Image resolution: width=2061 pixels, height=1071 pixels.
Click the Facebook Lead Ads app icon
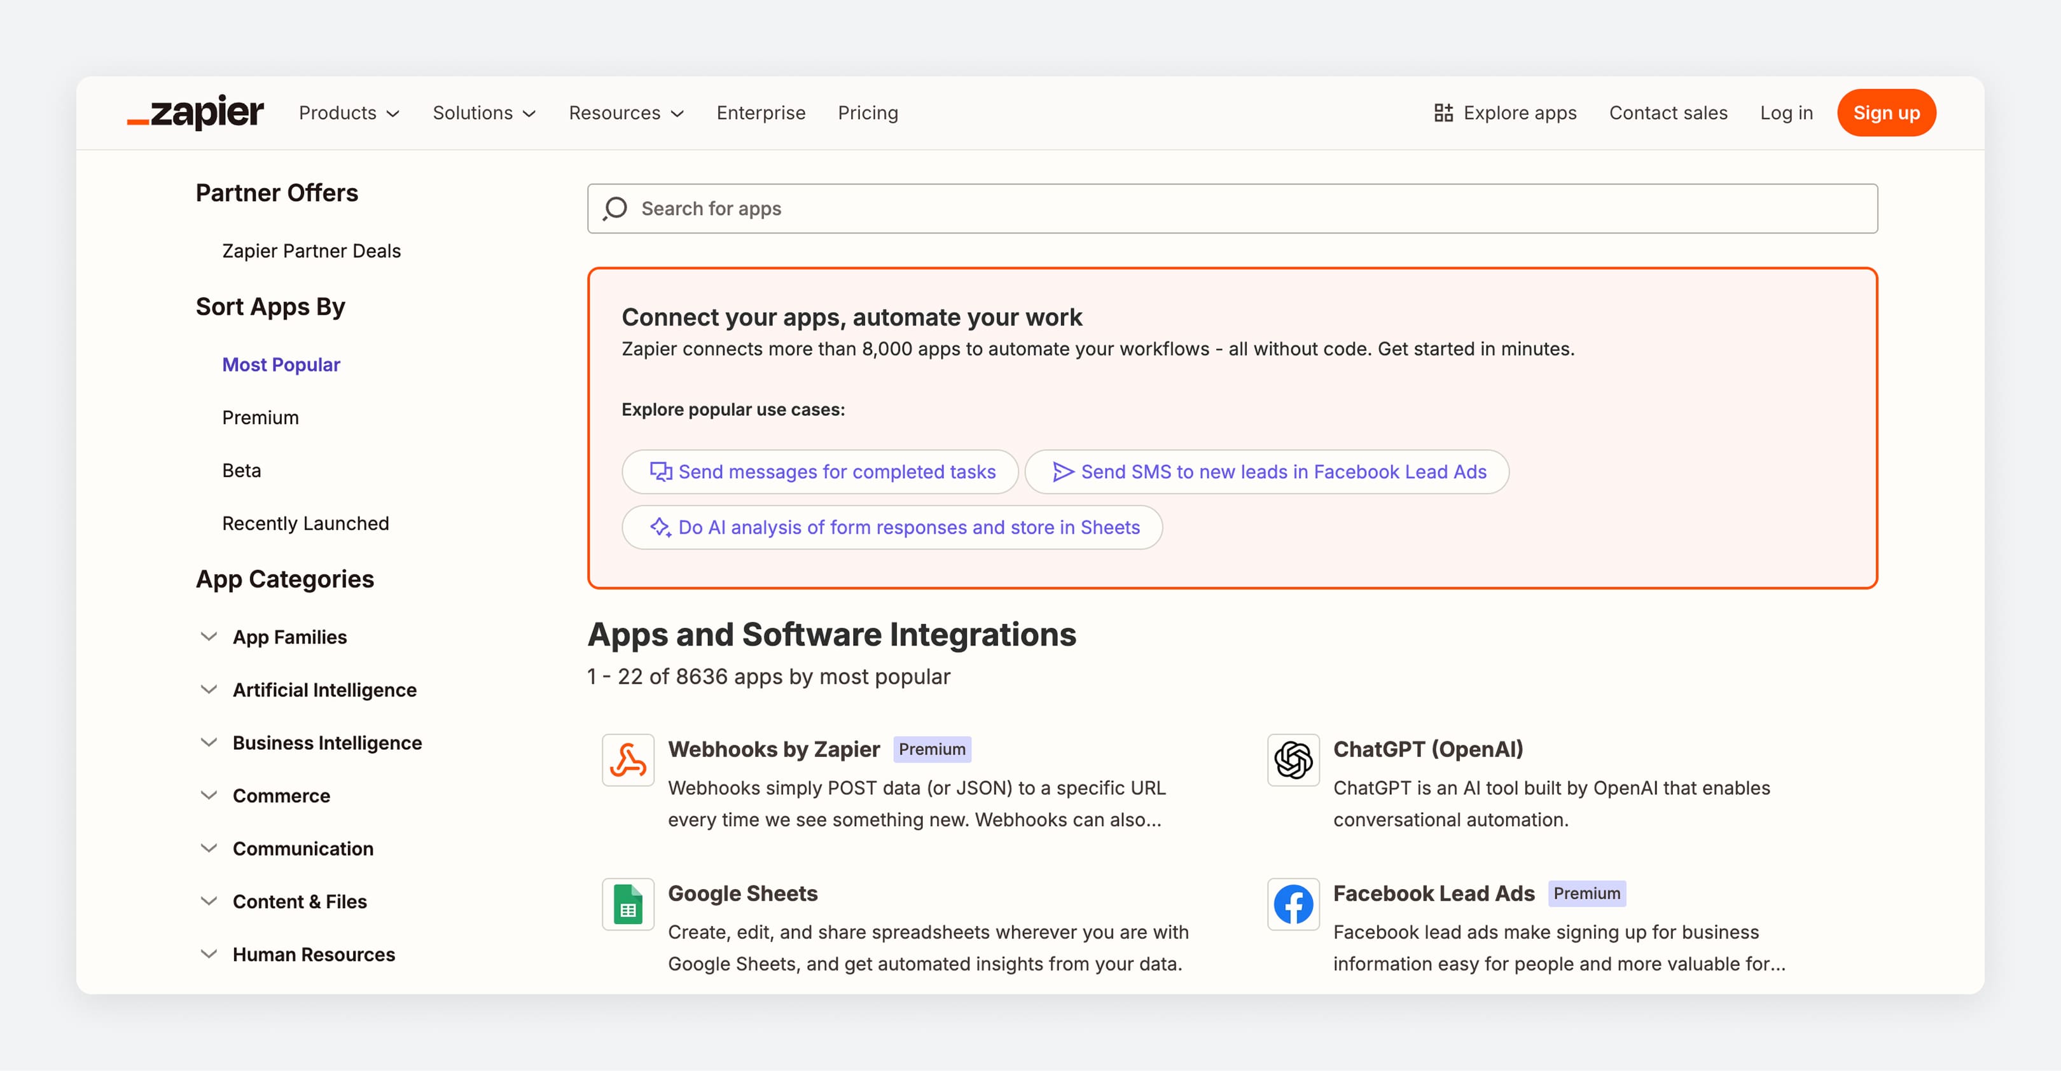(1293, 904)
